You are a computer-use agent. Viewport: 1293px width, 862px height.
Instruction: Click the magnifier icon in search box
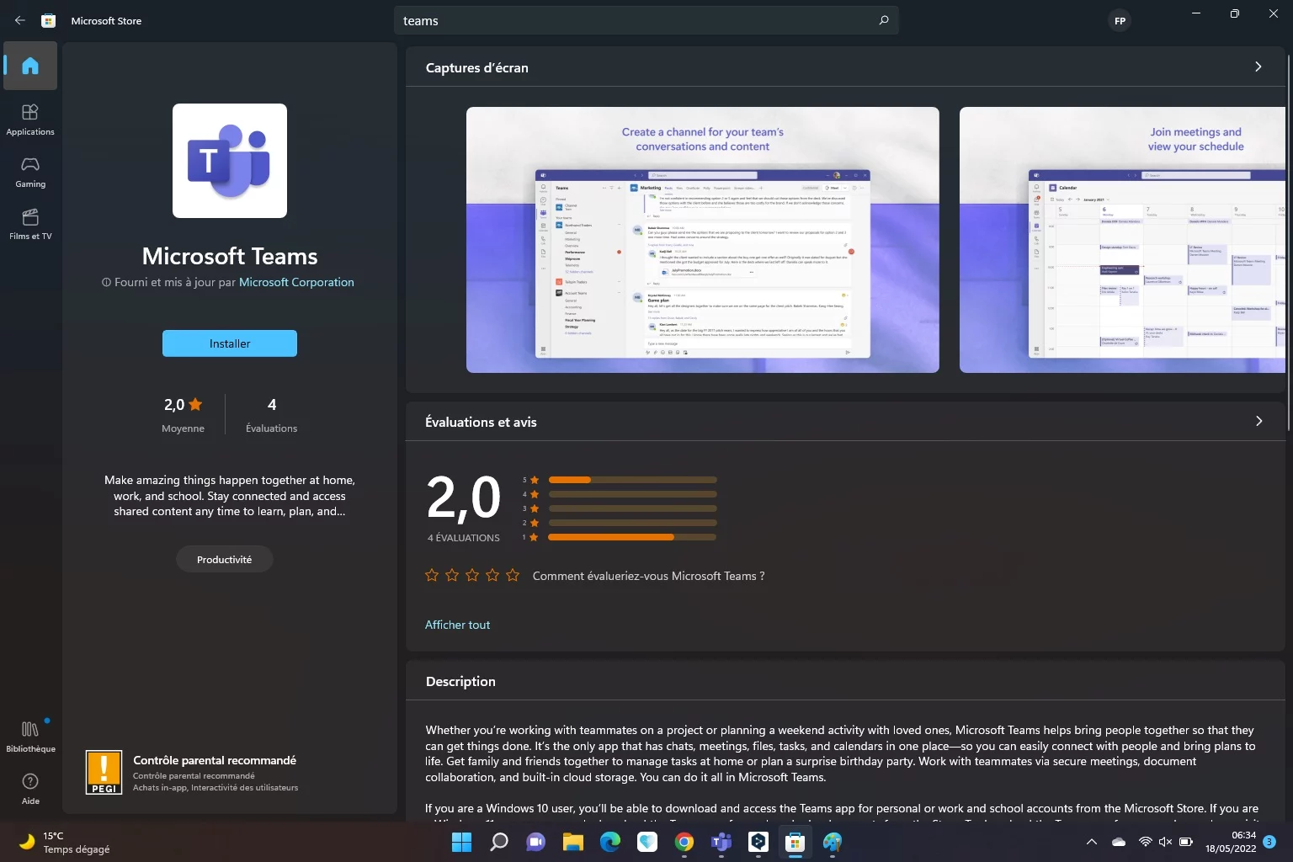(x=883, y=20)
